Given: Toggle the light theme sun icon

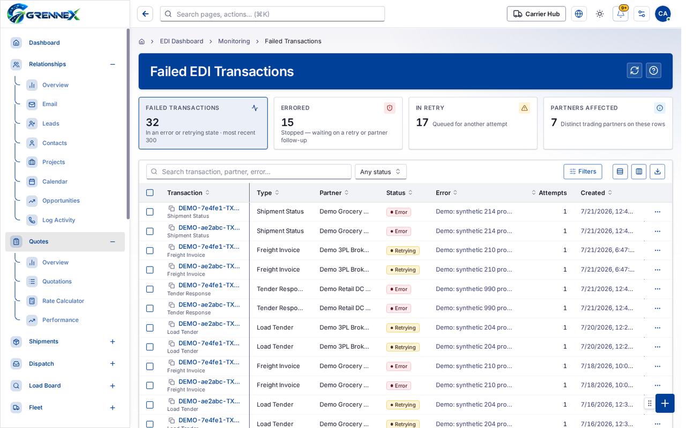Looking at the screenshot, I should (x=600, y=14).
